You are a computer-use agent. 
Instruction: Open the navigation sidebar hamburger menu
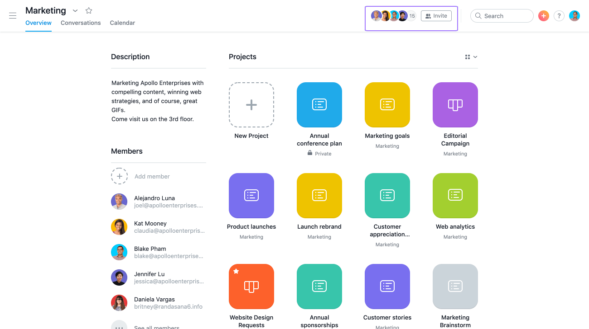[x=12, y=15]
